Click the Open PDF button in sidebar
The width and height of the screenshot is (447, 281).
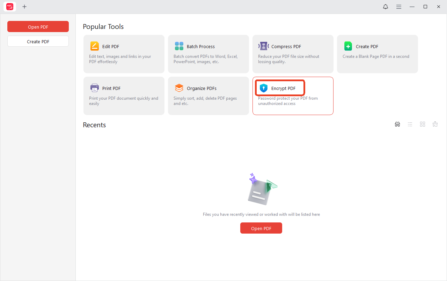tap(38, 27)
